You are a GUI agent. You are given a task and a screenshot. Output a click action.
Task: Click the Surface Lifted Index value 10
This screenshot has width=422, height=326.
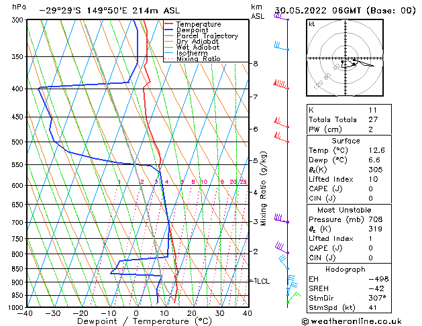(x=373, y=179)
